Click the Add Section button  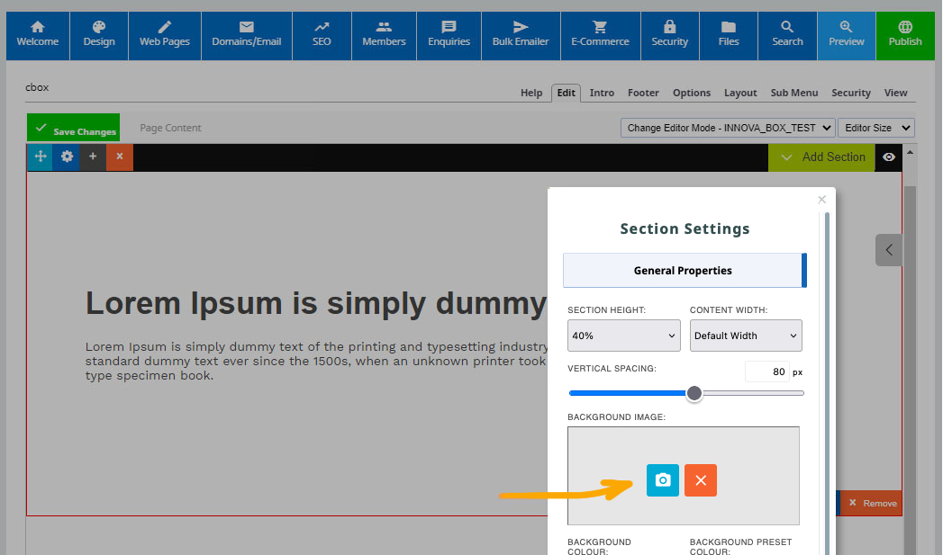822,157
